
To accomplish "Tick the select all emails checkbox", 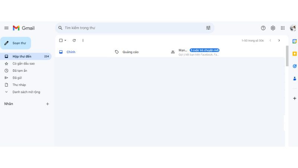I will click(61, 40).
